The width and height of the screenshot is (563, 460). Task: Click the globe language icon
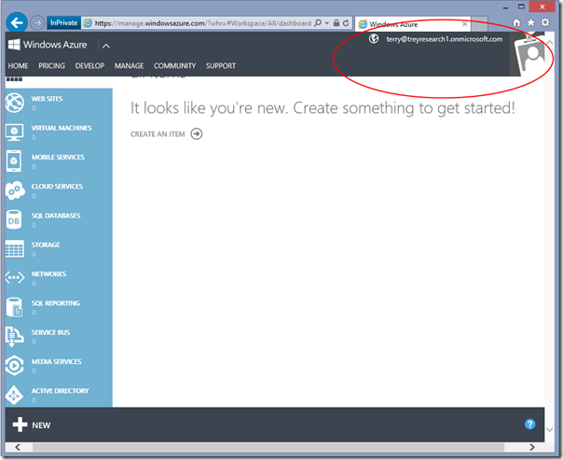click(374, 38)
